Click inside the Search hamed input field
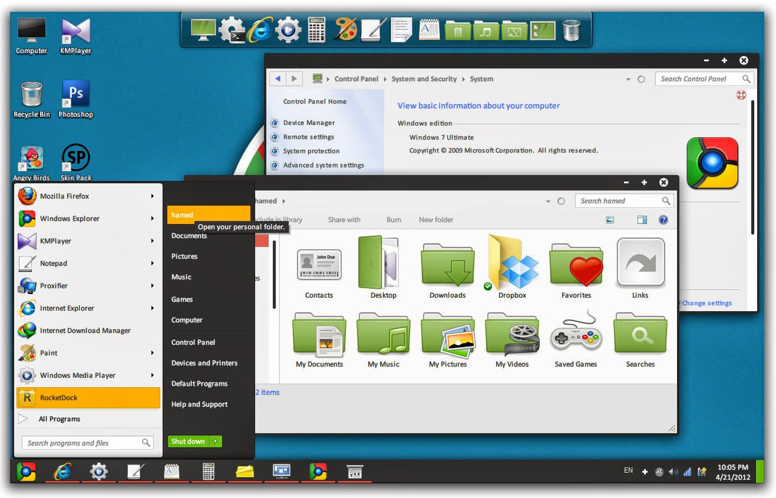Viewport: 776px width, 498px height. tap(619, 200)
